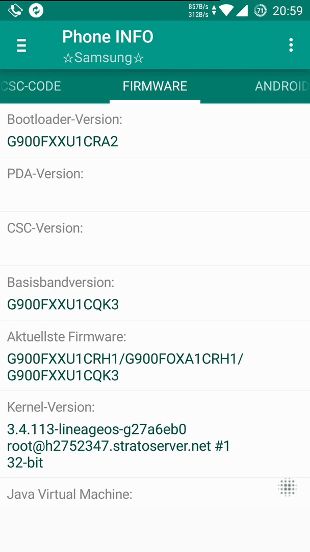
Task: Tap the Java Virtual Machine row
Action: pos(155,515)
